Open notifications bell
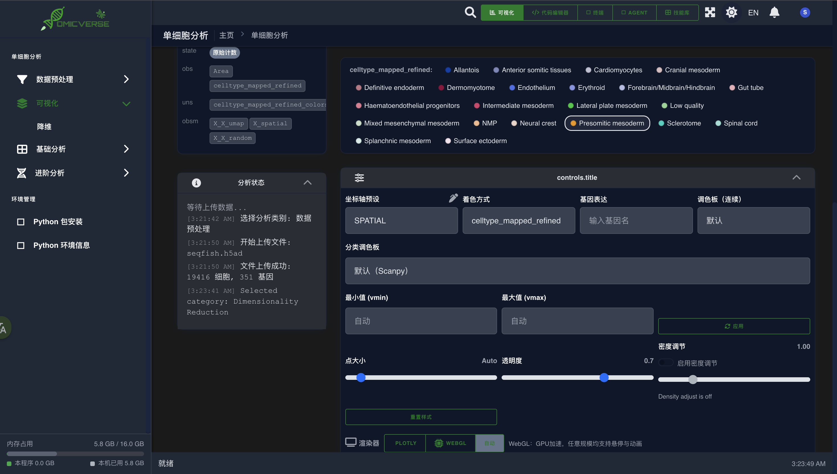837x474 pixels. point(774,12)
